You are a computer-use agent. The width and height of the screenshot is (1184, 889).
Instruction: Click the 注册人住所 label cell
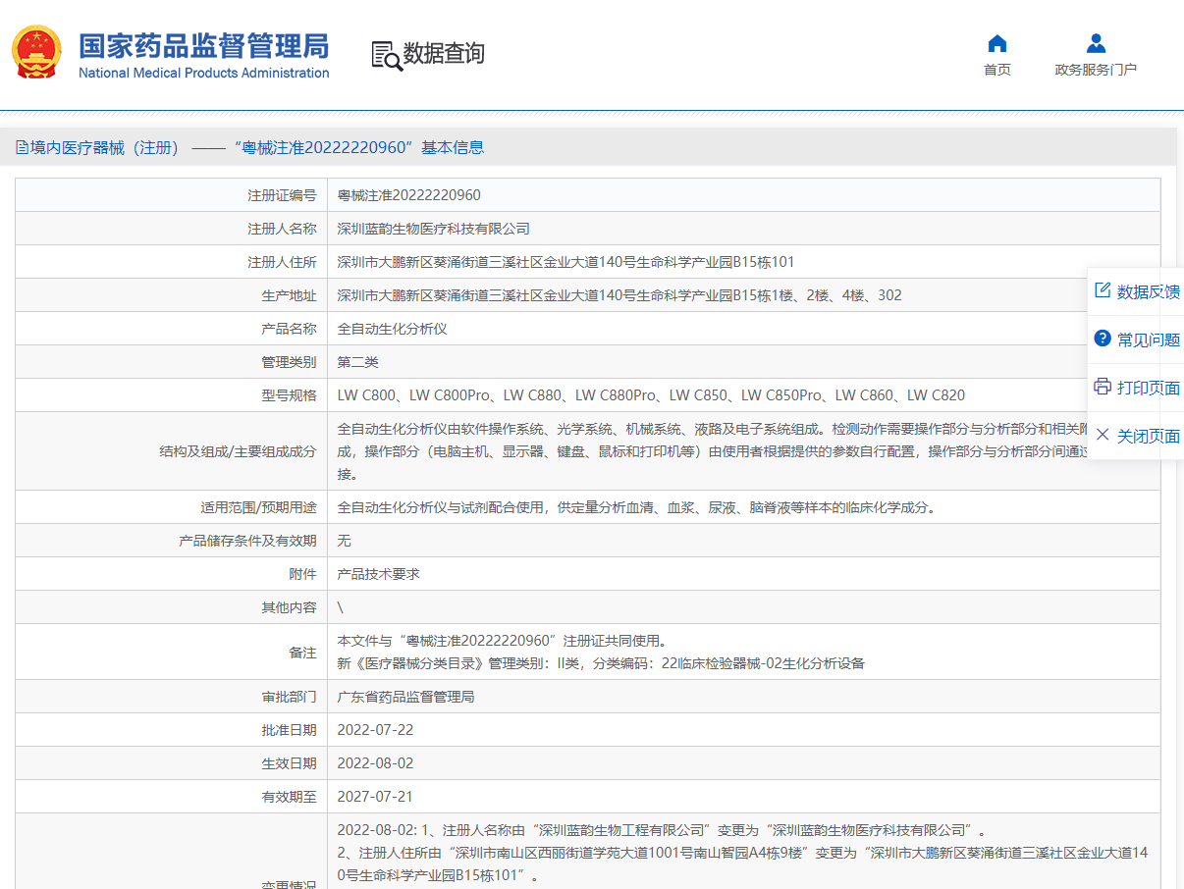[172, 262]
